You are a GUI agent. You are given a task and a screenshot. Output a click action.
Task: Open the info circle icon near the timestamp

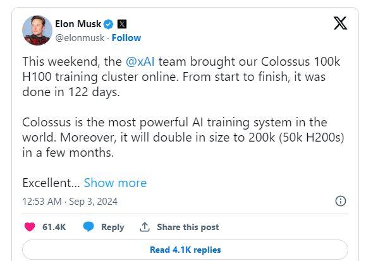(341, 201)
